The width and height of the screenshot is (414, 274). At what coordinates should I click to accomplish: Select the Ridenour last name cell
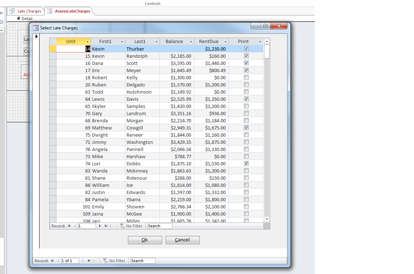pos(142,178)
